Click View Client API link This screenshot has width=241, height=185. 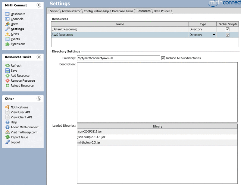(x=21, y=117)
